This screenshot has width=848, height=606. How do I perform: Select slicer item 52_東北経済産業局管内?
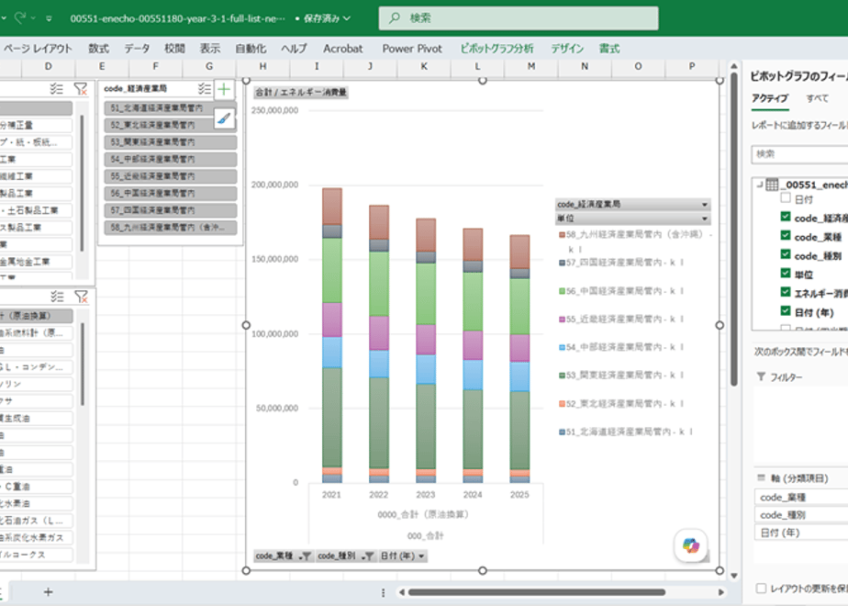pyautogui.click(x=171, y=125)
